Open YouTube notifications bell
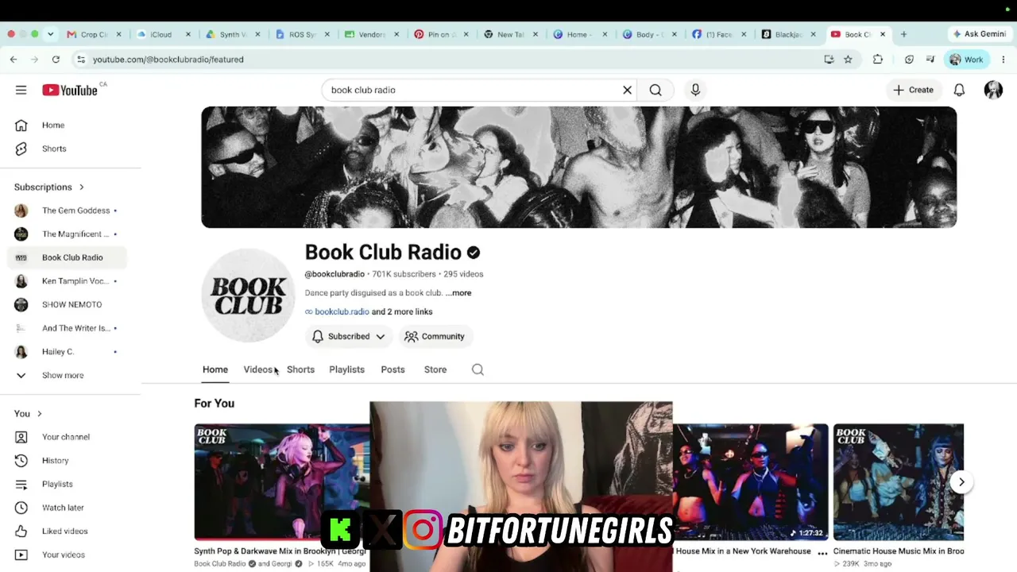This screenshot has width=1017, height=572. point(959,90)
